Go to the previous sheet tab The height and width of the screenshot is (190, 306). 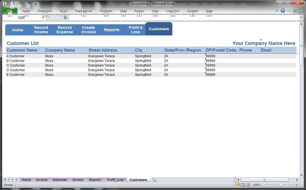(8, 179)
